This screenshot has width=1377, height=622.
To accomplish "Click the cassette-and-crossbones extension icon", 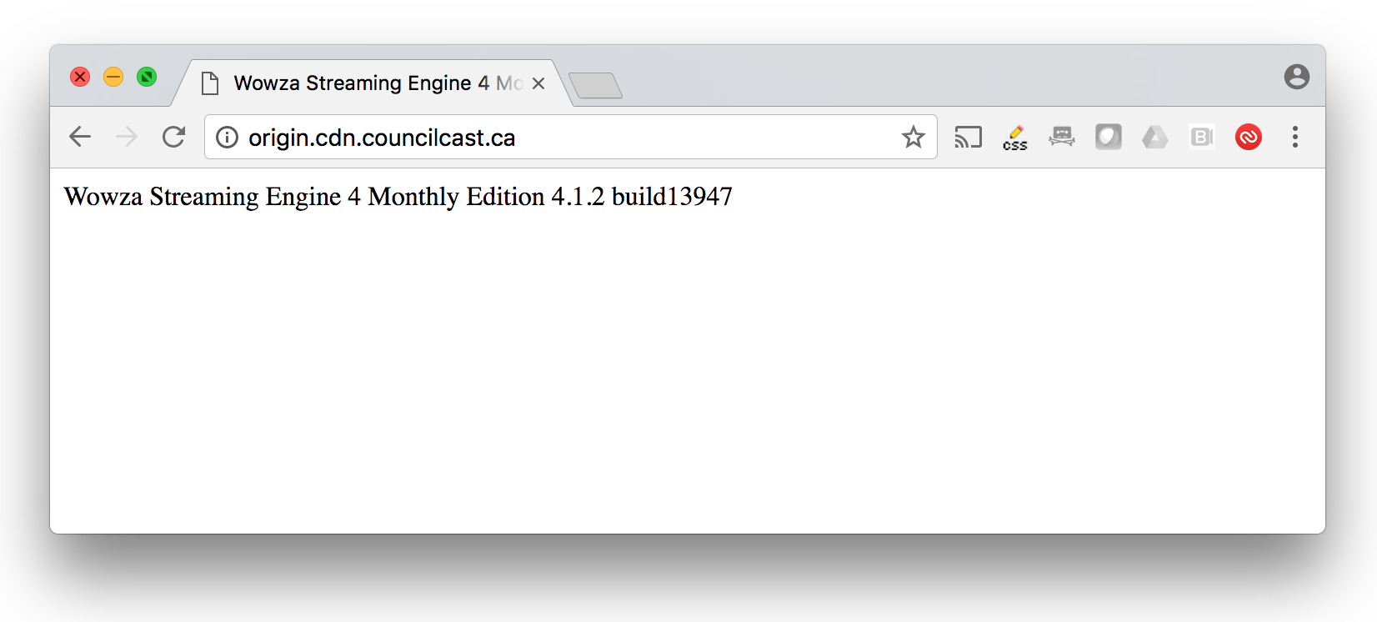I will pyautogui.click(x=1062, y=137).
